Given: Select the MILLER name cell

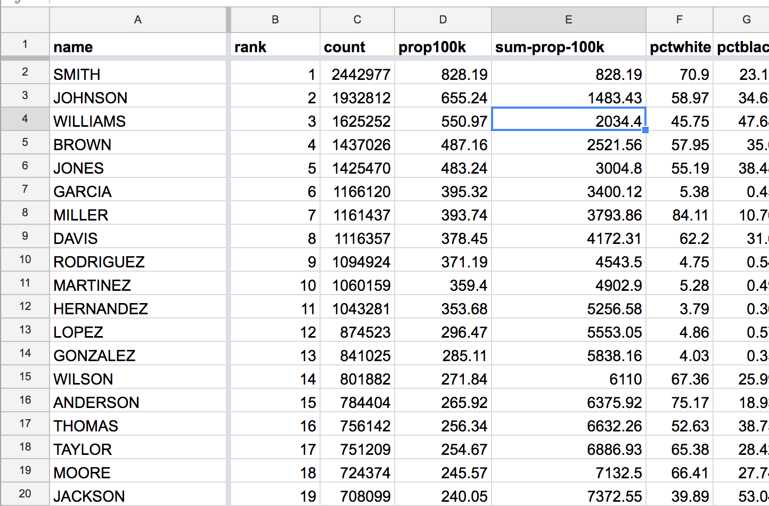Looking at the screenshot, I should 138,213.
